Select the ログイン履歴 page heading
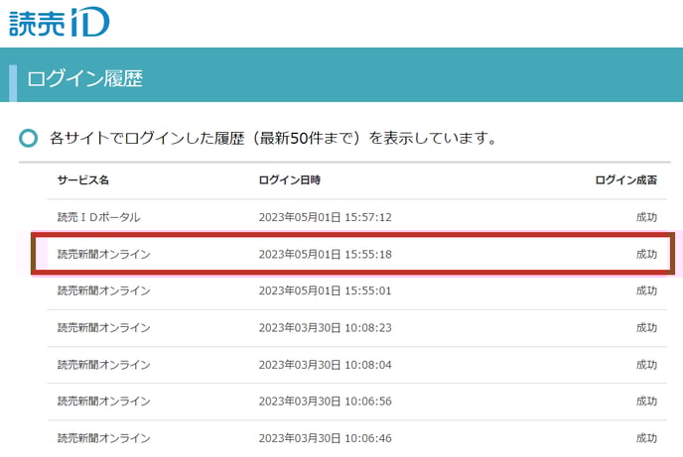683x457 pixels. pyautogui.click(x=85, y=79)
